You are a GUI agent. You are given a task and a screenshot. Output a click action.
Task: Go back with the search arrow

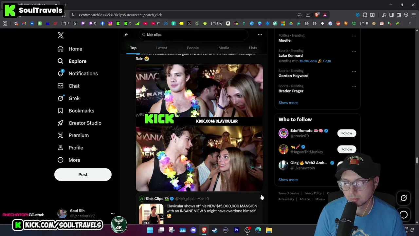pos(126,35)
